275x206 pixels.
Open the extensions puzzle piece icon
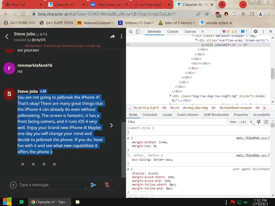(x=243, y=14)
